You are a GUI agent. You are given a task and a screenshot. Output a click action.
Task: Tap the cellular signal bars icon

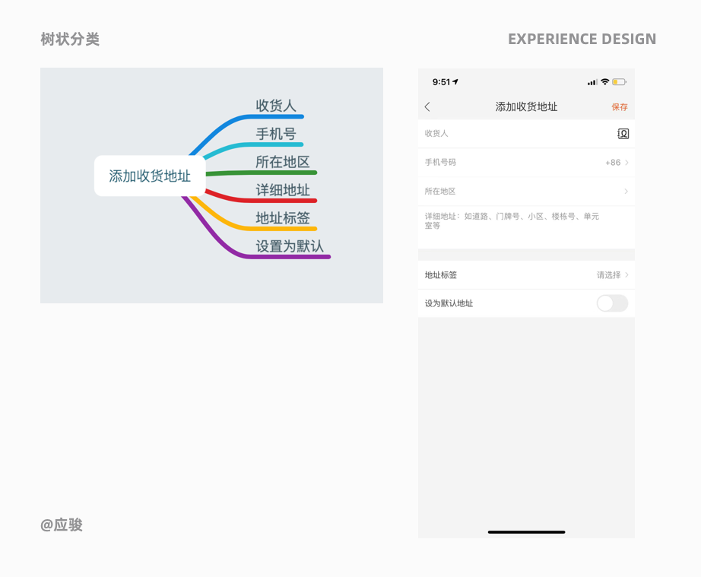point(592,82)
